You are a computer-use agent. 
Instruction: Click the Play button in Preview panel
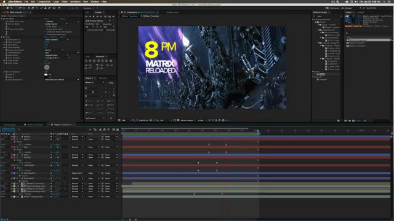(94, 17)
